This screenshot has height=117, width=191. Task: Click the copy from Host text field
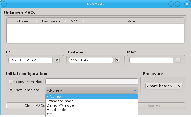(x=92, y=82)
